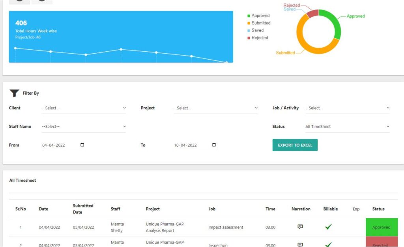Image resolution: width=404 pixels, height=247 pixels.
Task: Open the Status dropdown showing All TimeSheet
Action: click(347, 126)
